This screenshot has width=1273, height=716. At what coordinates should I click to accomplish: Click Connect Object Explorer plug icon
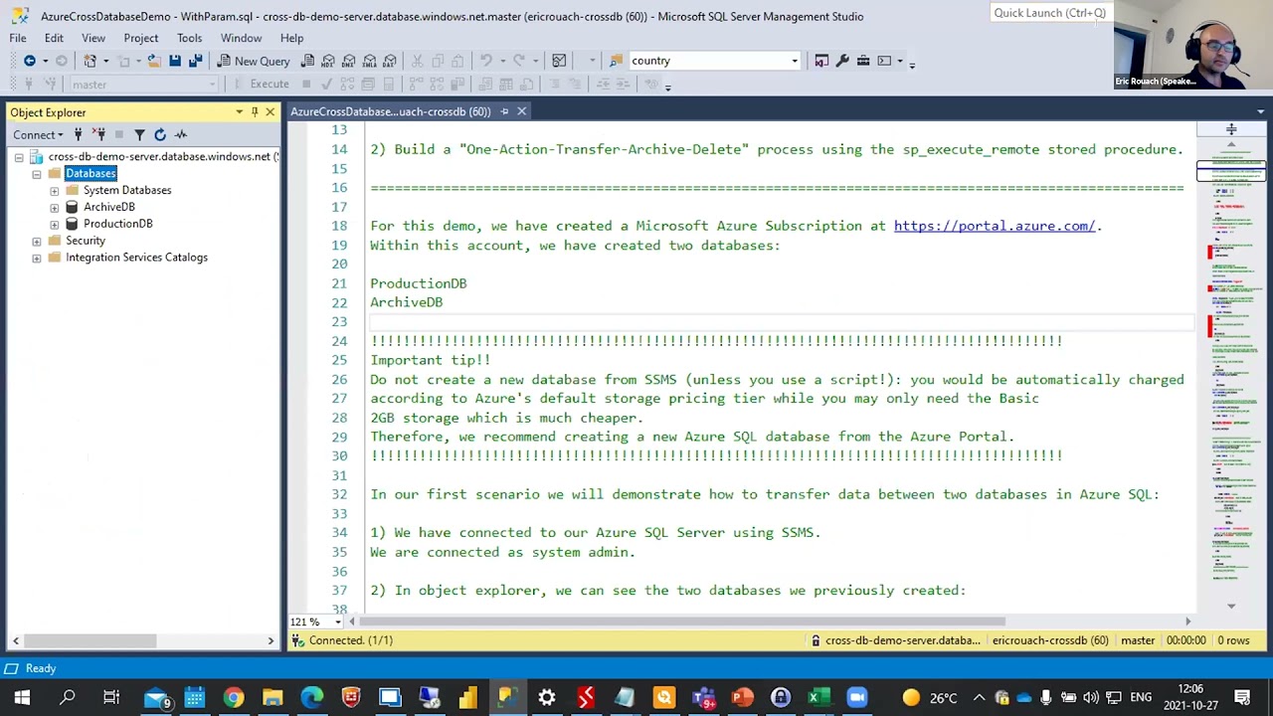(78, 134)
